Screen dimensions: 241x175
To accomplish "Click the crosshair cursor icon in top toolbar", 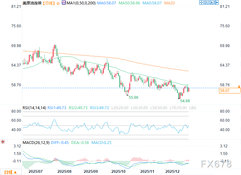I will click(x=202, y=3).
